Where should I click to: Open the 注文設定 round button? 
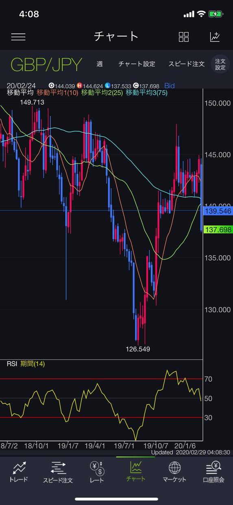pos(220,64)
